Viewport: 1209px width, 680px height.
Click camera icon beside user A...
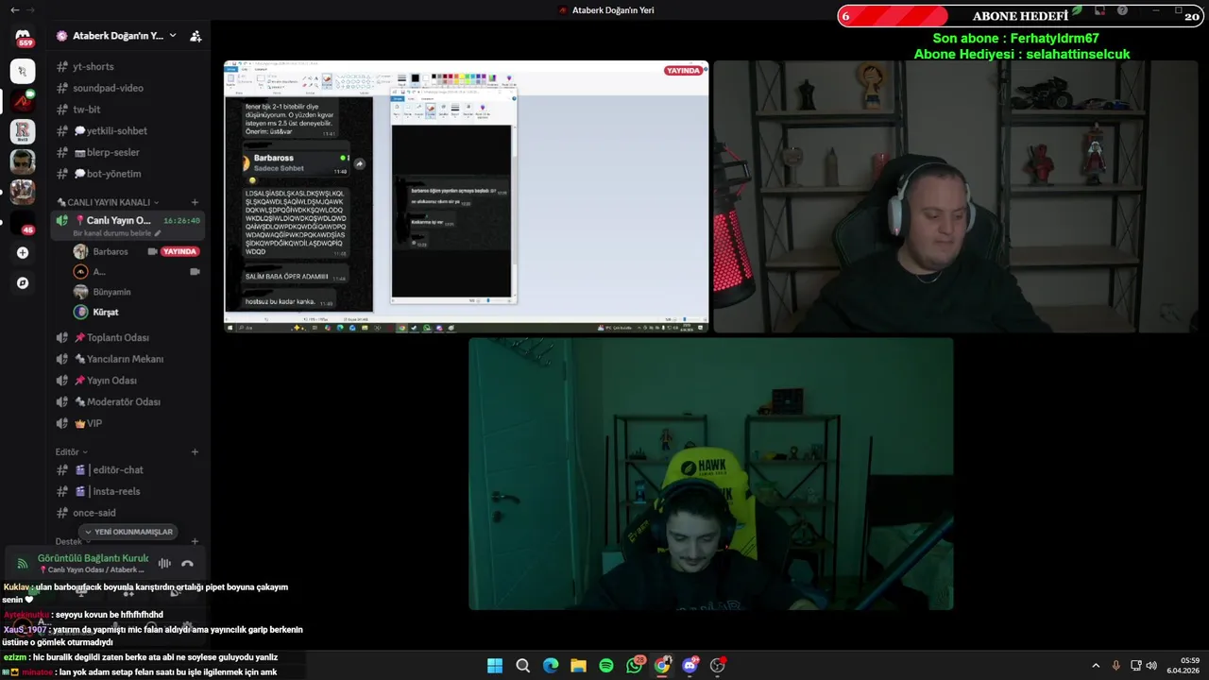195,272
